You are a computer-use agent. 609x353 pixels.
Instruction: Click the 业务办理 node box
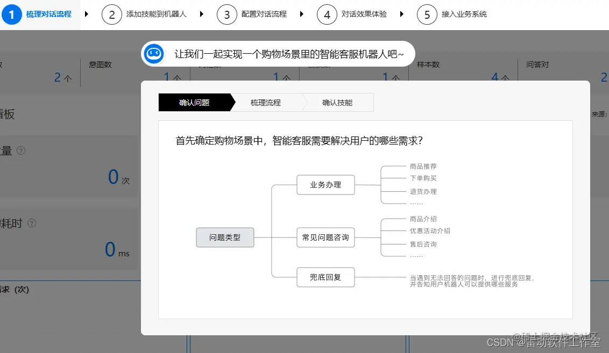[x=325, y=184]
